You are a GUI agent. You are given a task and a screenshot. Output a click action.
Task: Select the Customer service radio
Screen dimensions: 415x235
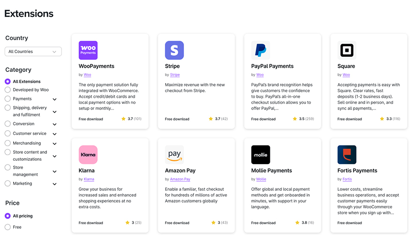8,133
